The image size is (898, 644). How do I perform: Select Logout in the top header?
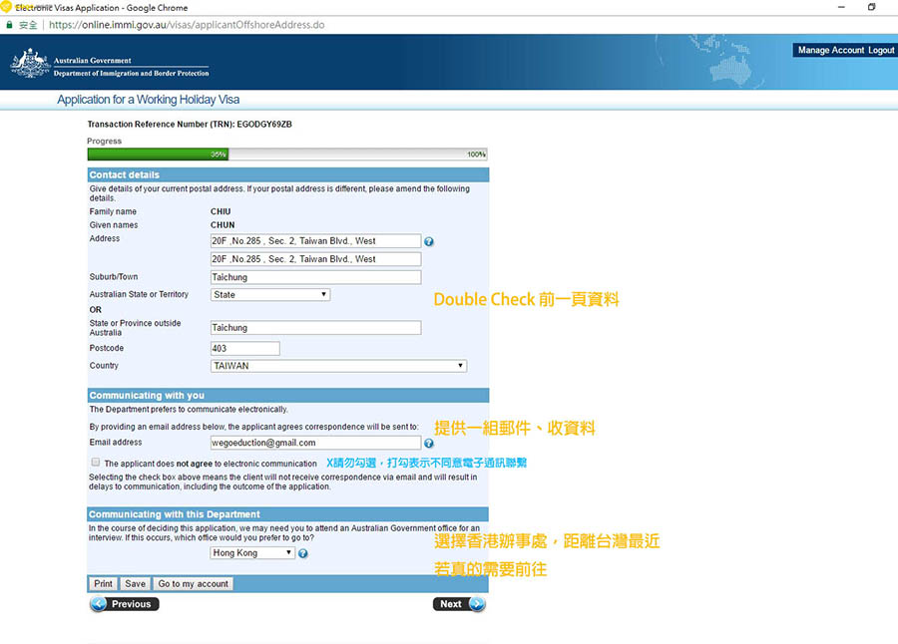pyautogui.click(x=881, y=50)
